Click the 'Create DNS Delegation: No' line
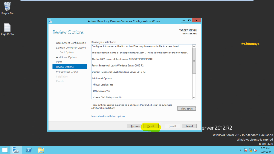The height and width of the screenshot is (154, 274). 108,97
